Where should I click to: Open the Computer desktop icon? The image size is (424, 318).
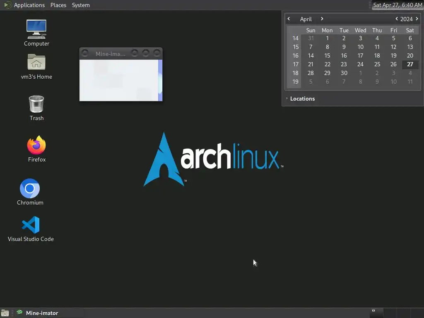click(36, 33)
